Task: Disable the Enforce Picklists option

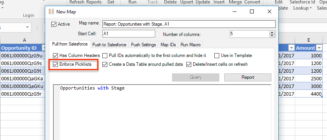Action: click(55, 65)
